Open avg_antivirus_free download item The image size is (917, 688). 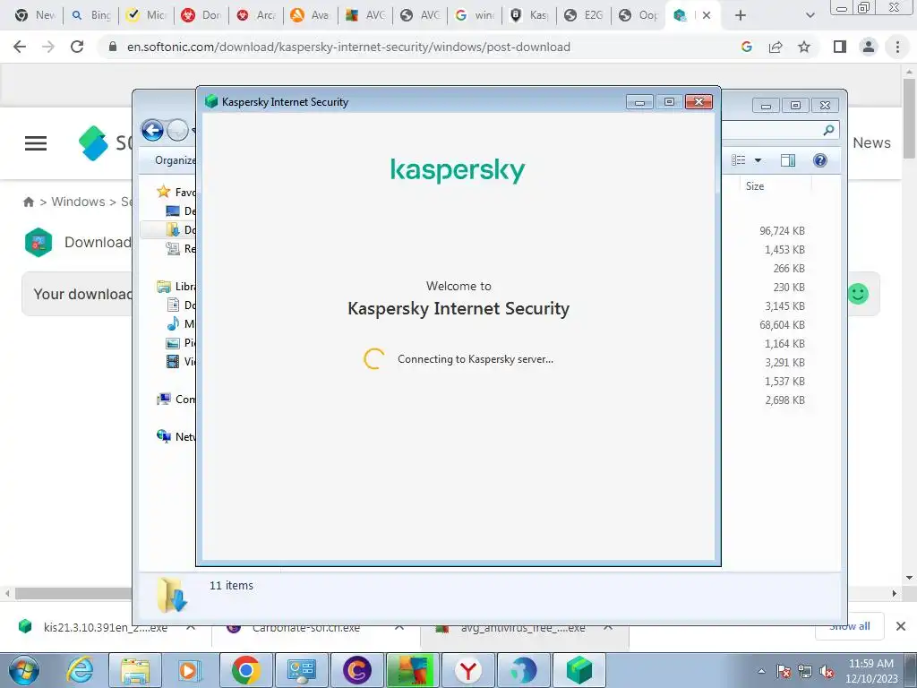pyautogui.click(x=522, y=628)
